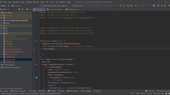Open the Dart Analysis tool window
Image resolution: width=170 pixels, height=95 pixels.
point(73,91)
